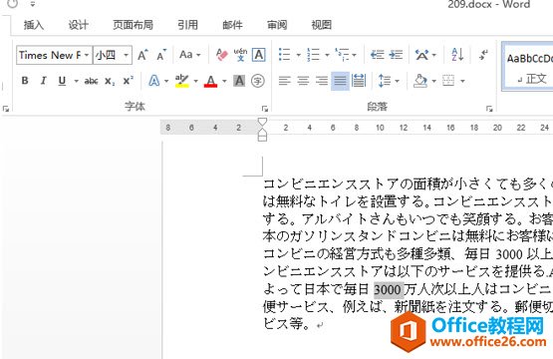Open the Phonetic Guide (wén) tool
The height and width of the screenshot is (359, 553).
tap(240, 55)
